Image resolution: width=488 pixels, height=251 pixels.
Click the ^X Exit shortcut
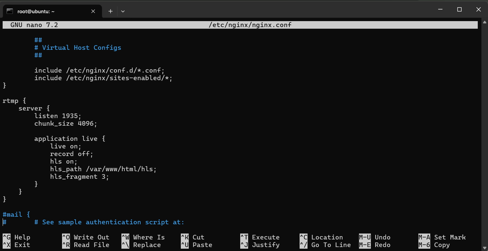16,245
